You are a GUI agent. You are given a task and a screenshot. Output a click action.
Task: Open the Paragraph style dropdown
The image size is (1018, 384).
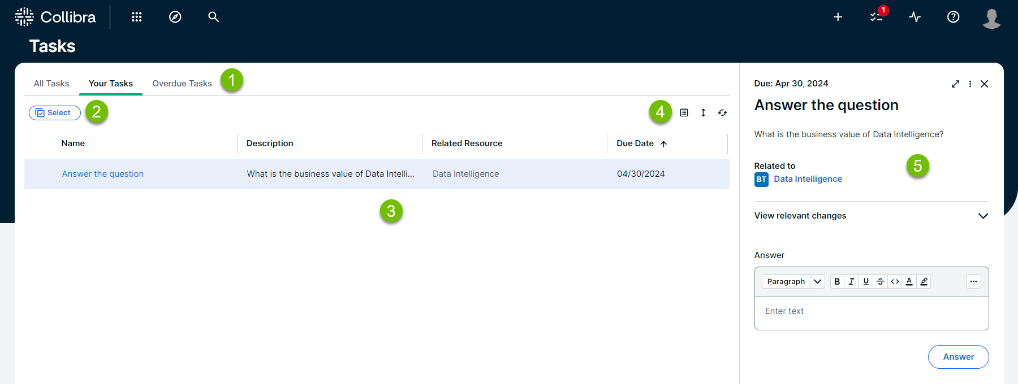coord(793,281)
